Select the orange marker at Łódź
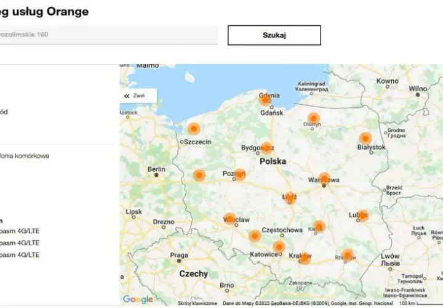Image resolution: width=443 pixels, height=308 pixels. 290,197
